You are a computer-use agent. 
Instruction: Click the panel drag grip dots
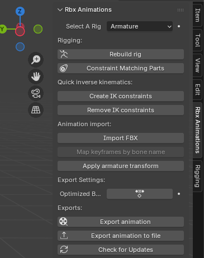click(x=181, y=10)
